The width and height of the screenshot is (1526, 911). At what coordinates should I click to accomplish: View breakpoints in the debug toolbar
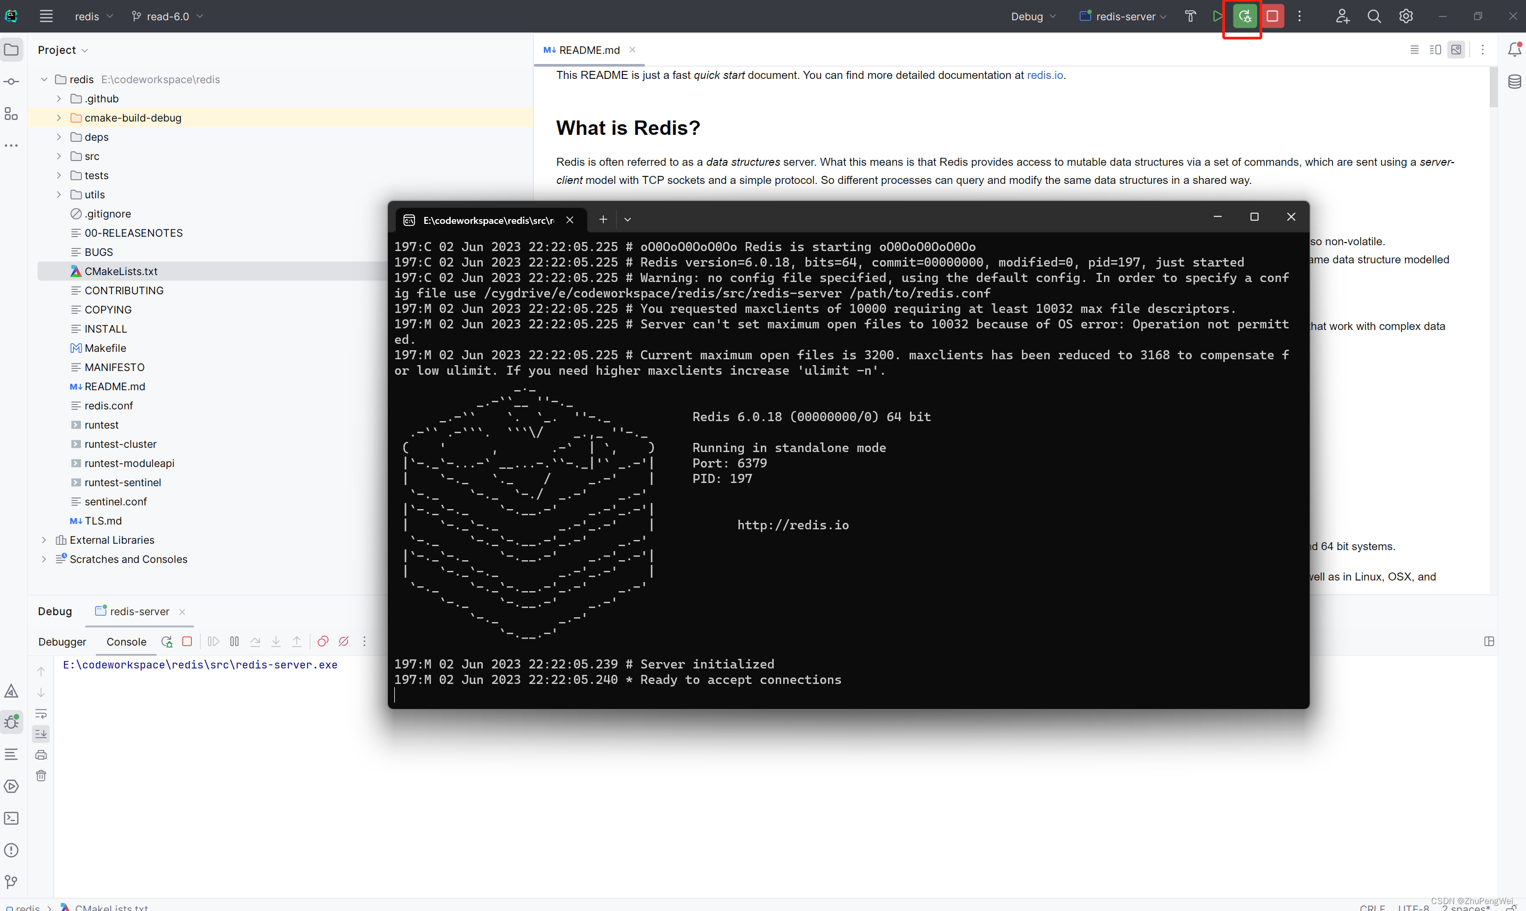(323, 641)
